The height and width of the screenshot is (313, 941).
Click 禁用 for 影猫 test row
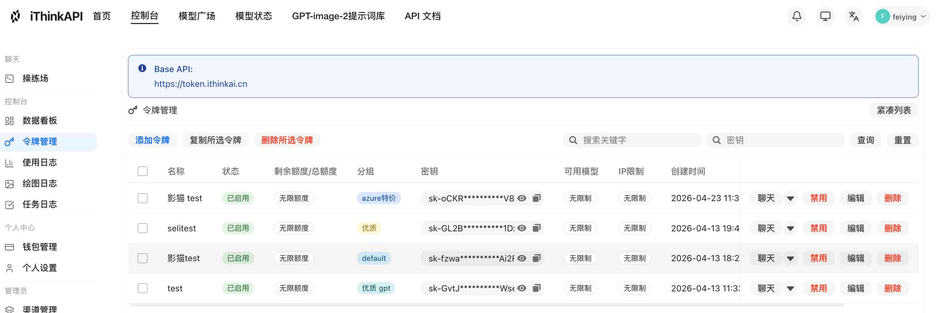(x=818, y=198)
